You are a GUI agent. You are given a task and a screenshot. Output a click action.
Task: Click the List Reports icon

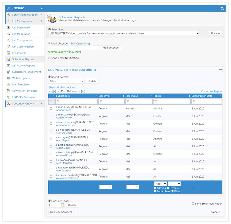(9, 53)
